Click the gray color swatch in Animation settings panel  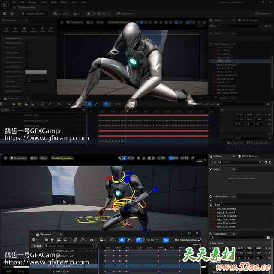tap(36, 72)
